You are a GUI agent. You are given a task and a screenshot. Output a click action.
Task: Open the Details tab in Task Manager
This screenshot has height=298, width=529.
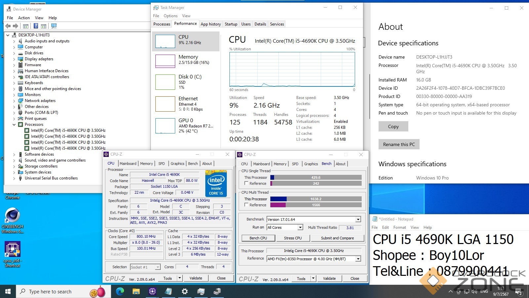click(260, 24)
